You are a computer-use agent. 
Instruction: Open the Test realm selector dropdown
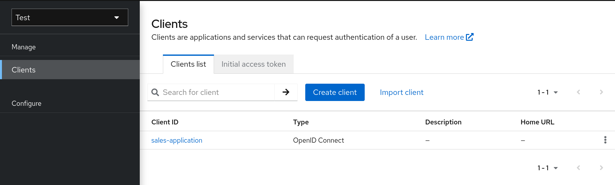click(x=70, y=17)
